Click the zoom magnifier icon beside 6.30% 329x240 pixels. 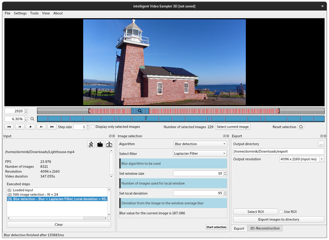tap(32, 119)
